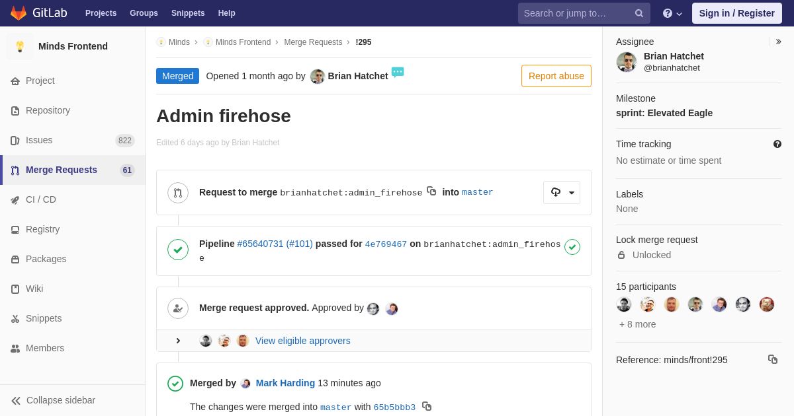Click the assignee name Brian Hatchet
The height and width of the screenshot is (416, 794).
(x=674, y=56)
